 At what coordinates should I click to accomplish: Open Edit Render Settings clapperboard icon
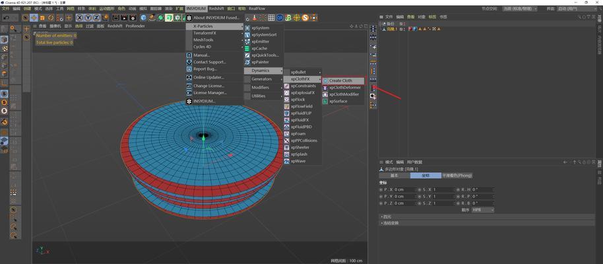[133, 18]
